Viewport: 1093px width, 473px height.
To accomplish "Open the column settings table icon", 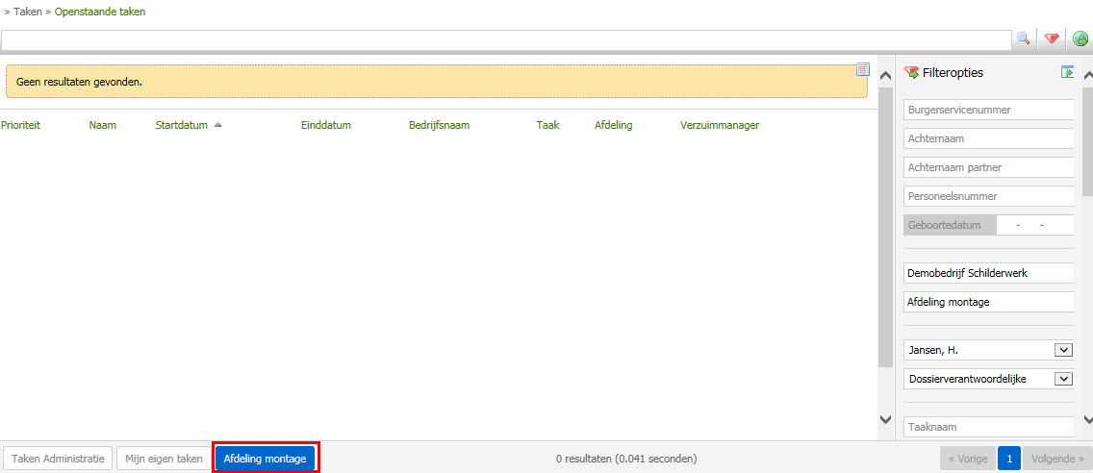I will click(x=863, y=69).
